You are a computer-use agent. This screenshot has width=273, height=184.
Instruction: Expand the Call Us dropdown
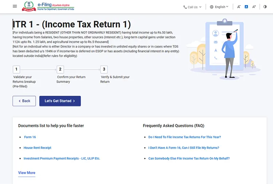coord(193,7)
